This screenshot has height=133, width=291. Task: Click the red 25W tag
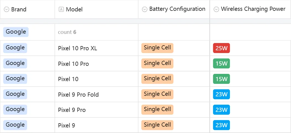coord(222,48)
